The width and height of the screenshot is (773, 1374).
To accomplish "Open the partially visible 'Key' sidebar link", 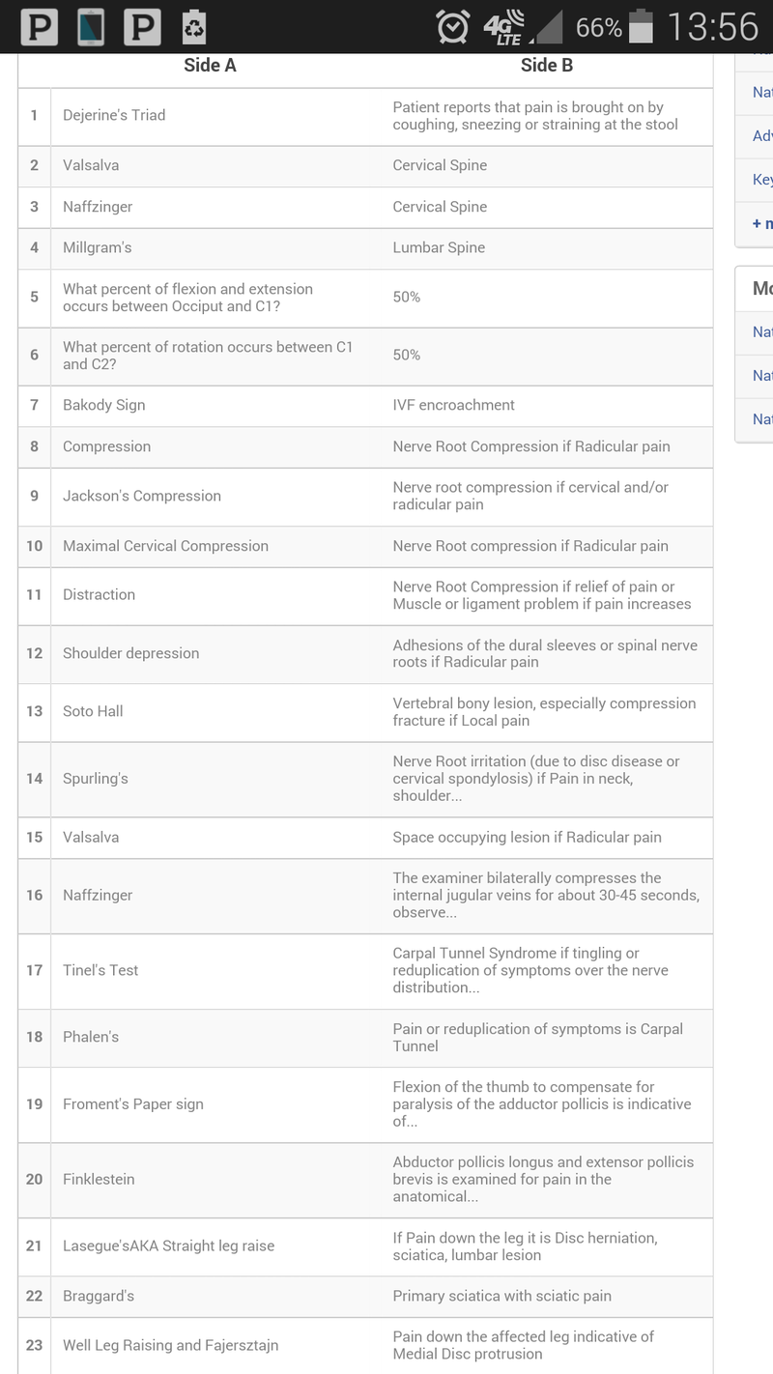I will (x=762, y=180).
